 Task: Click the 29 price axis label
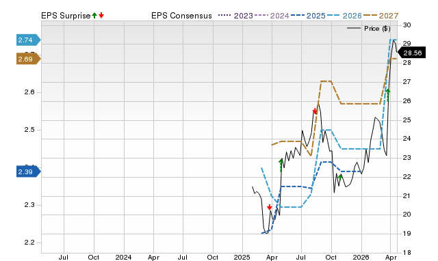pyautogui.click(x=407, y=44)
